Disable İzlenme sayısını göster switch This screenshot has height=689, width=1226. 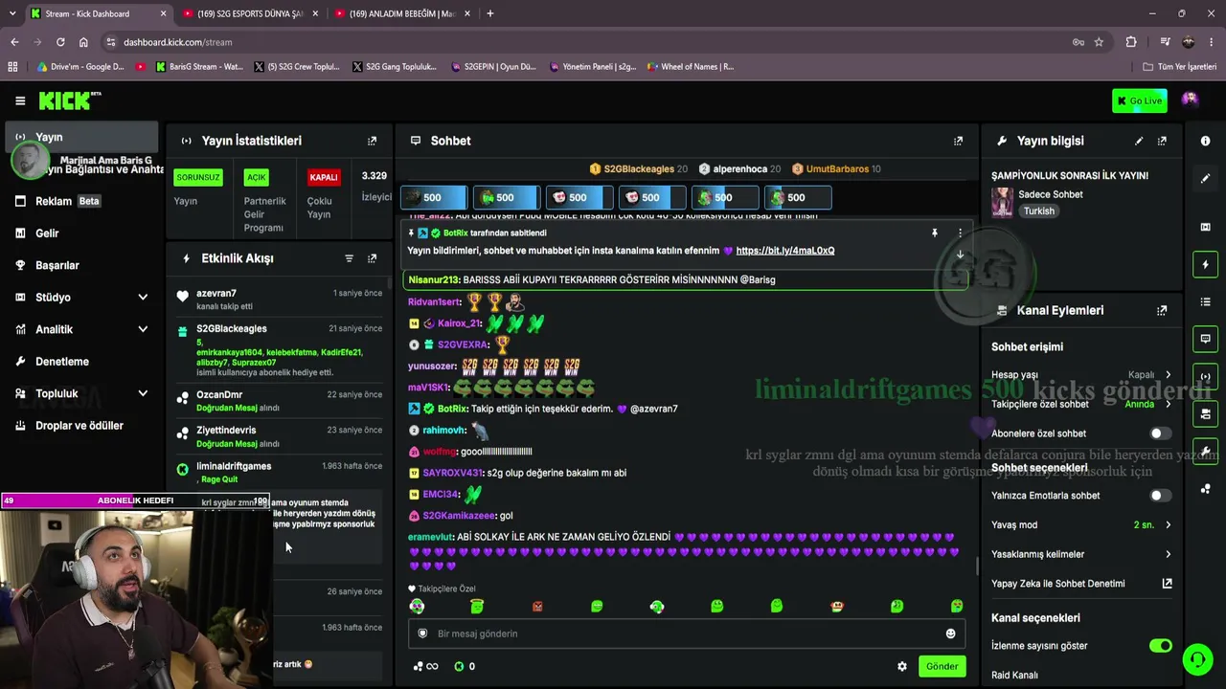[x=1160, y=646]
